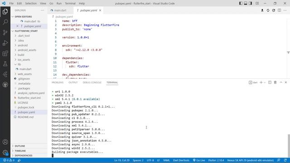This screenshot has height=163, width=290.
Task: Click Spaces: 2 indentation setting
Action: (138, 160)
